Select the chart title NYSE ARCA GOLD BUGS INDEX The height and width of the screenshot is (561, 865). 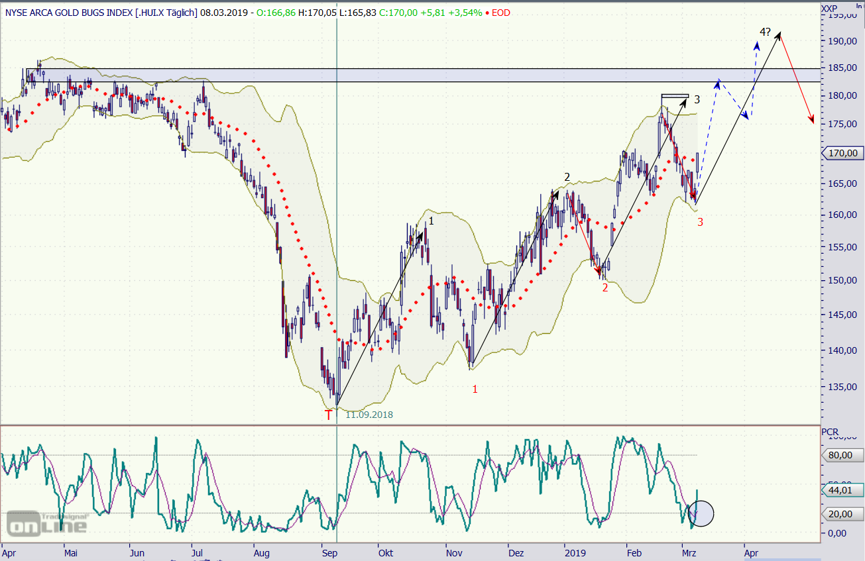70,13
